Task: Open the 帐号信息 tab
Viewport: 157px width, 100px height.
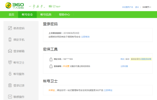Action: click(46, 15)
